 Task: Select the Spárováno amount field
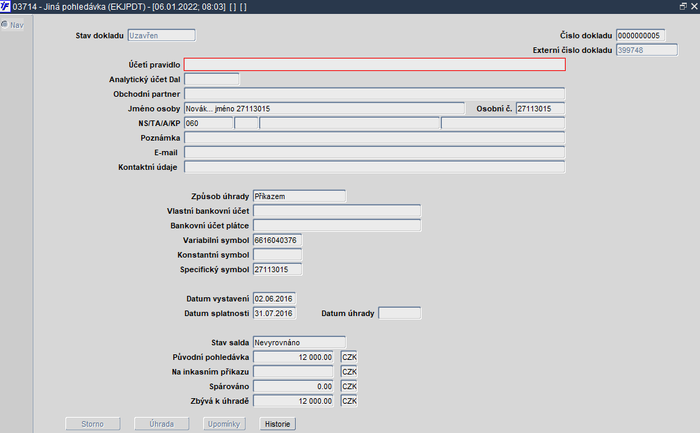click(294, 386)
